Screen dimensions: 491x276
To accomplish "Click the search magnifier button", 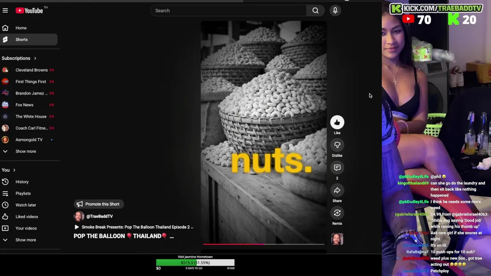I will pyautogui.click(x=315, y=11).
